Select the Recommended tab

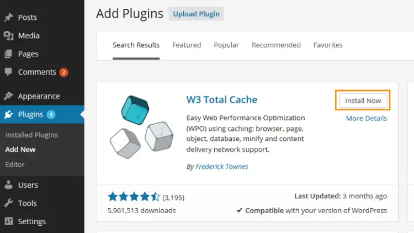[x=276, y=45]
